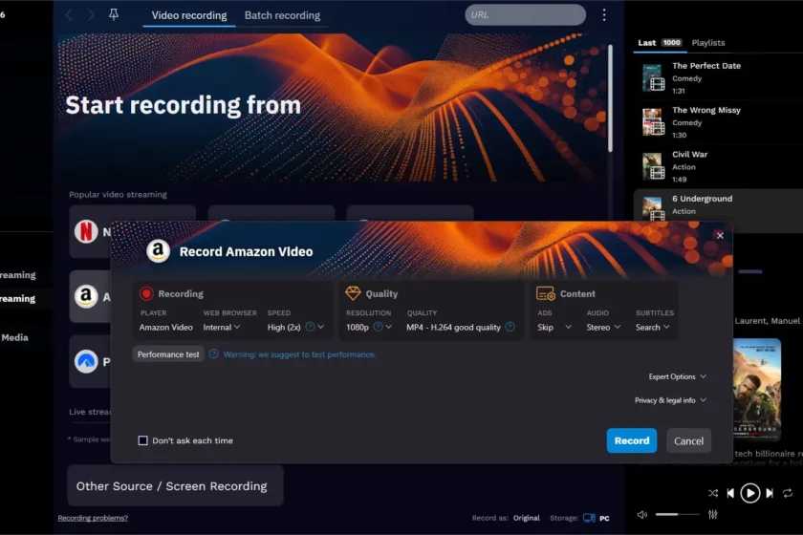
Task: Click the performance warning link text
Action: (299, 354)
